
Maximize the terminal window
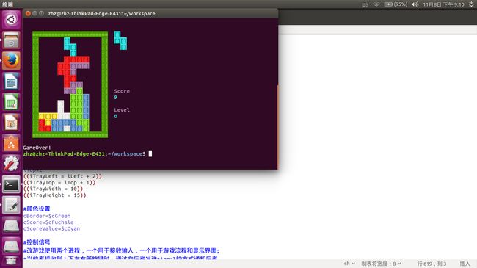click(x=41, y=13)
